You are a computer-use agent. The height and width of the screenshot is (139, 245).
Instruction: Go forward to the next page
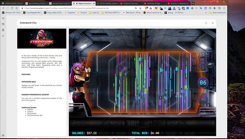8,8
